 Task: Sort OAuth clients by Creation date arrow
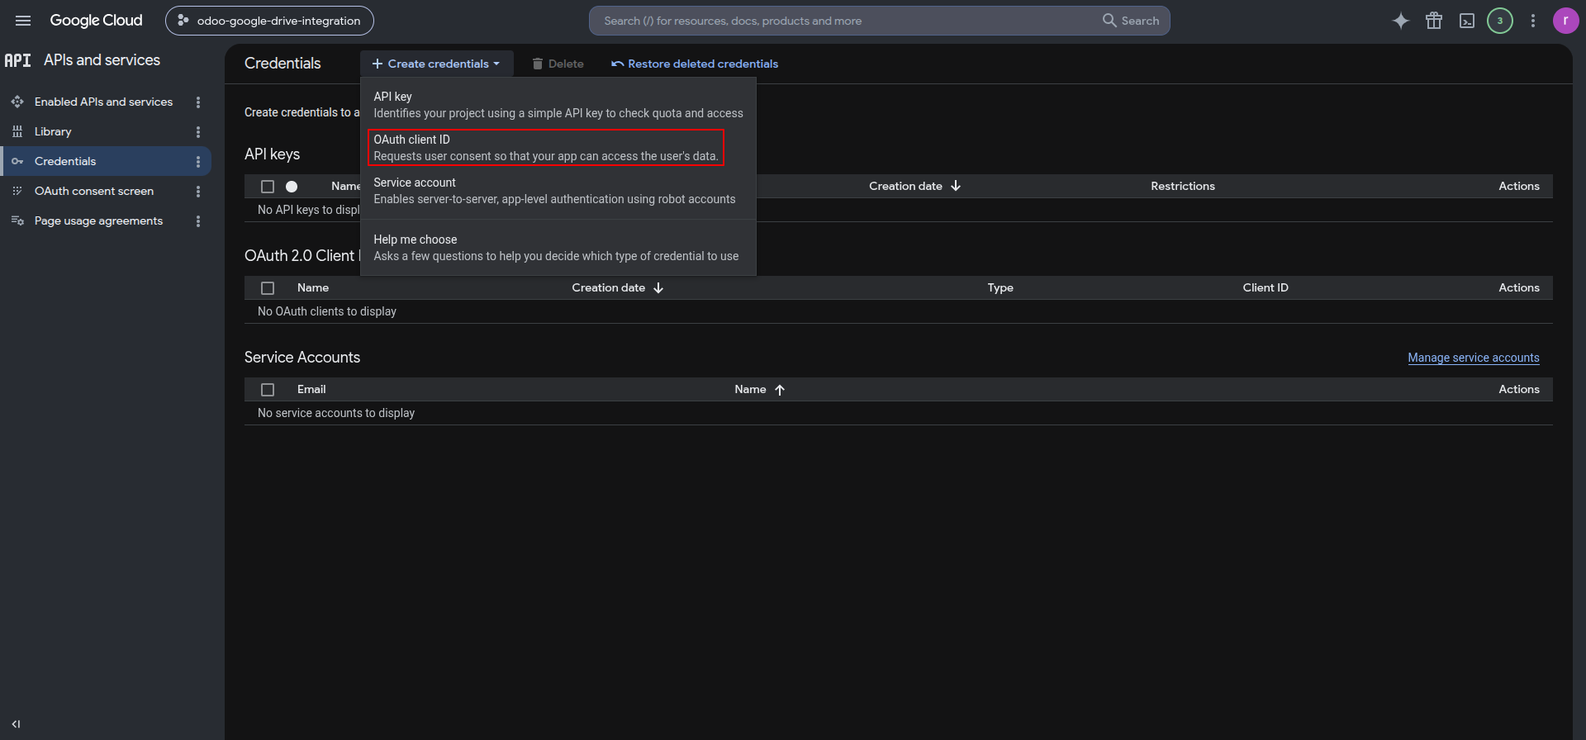(658, 288)
